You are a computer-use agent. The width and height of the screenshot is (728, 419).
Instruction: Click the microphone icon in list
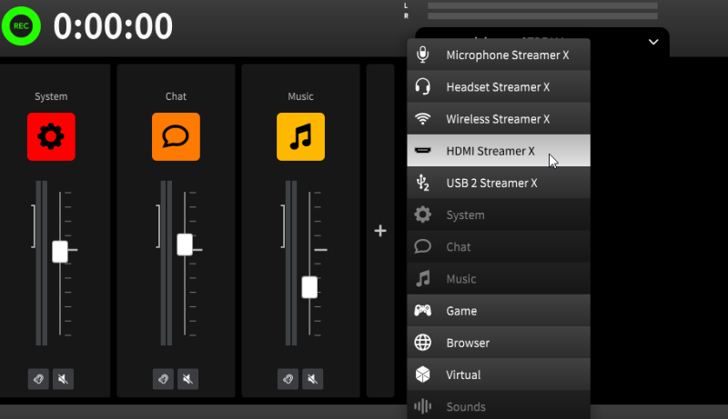point(422,55)
